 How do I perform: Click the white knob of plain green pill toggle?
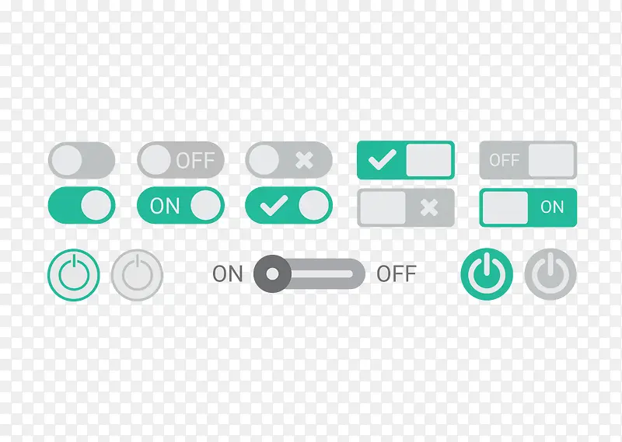coord(96,205)
